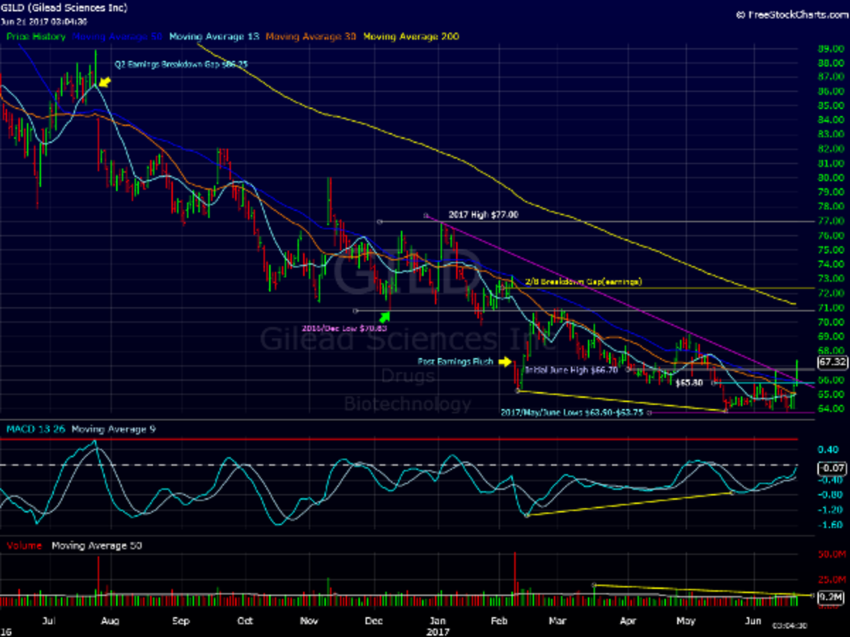Click the current price tag 67.32

coord(832,362)
